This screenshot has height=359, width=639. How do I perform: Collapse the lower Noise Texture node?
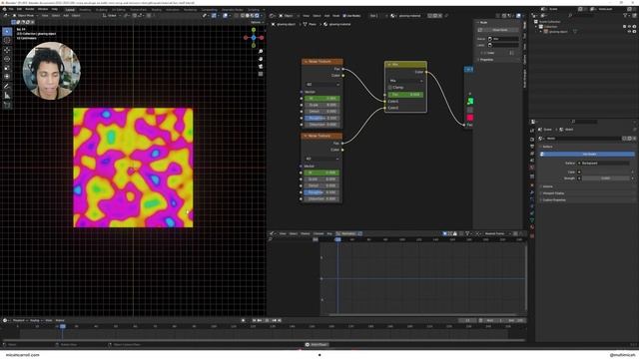pos(306,136)
